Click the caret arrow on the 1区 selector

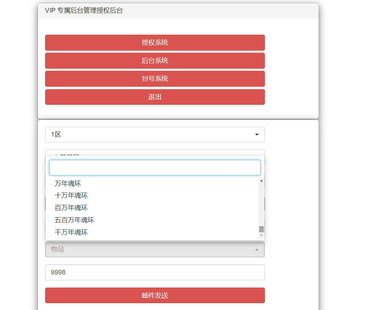coord(257,134)
